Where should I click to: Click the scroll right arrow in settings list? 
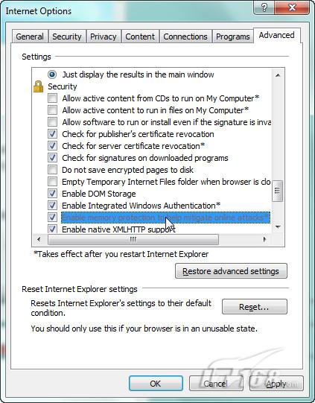264,240
